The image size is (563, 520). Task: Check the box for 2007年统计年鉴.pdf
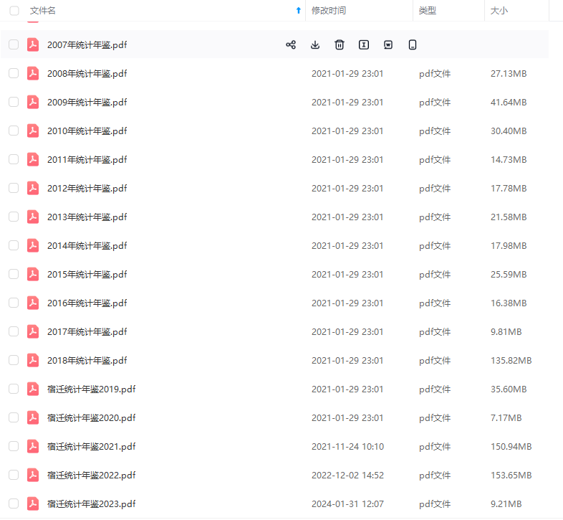(x=14, y=44)
